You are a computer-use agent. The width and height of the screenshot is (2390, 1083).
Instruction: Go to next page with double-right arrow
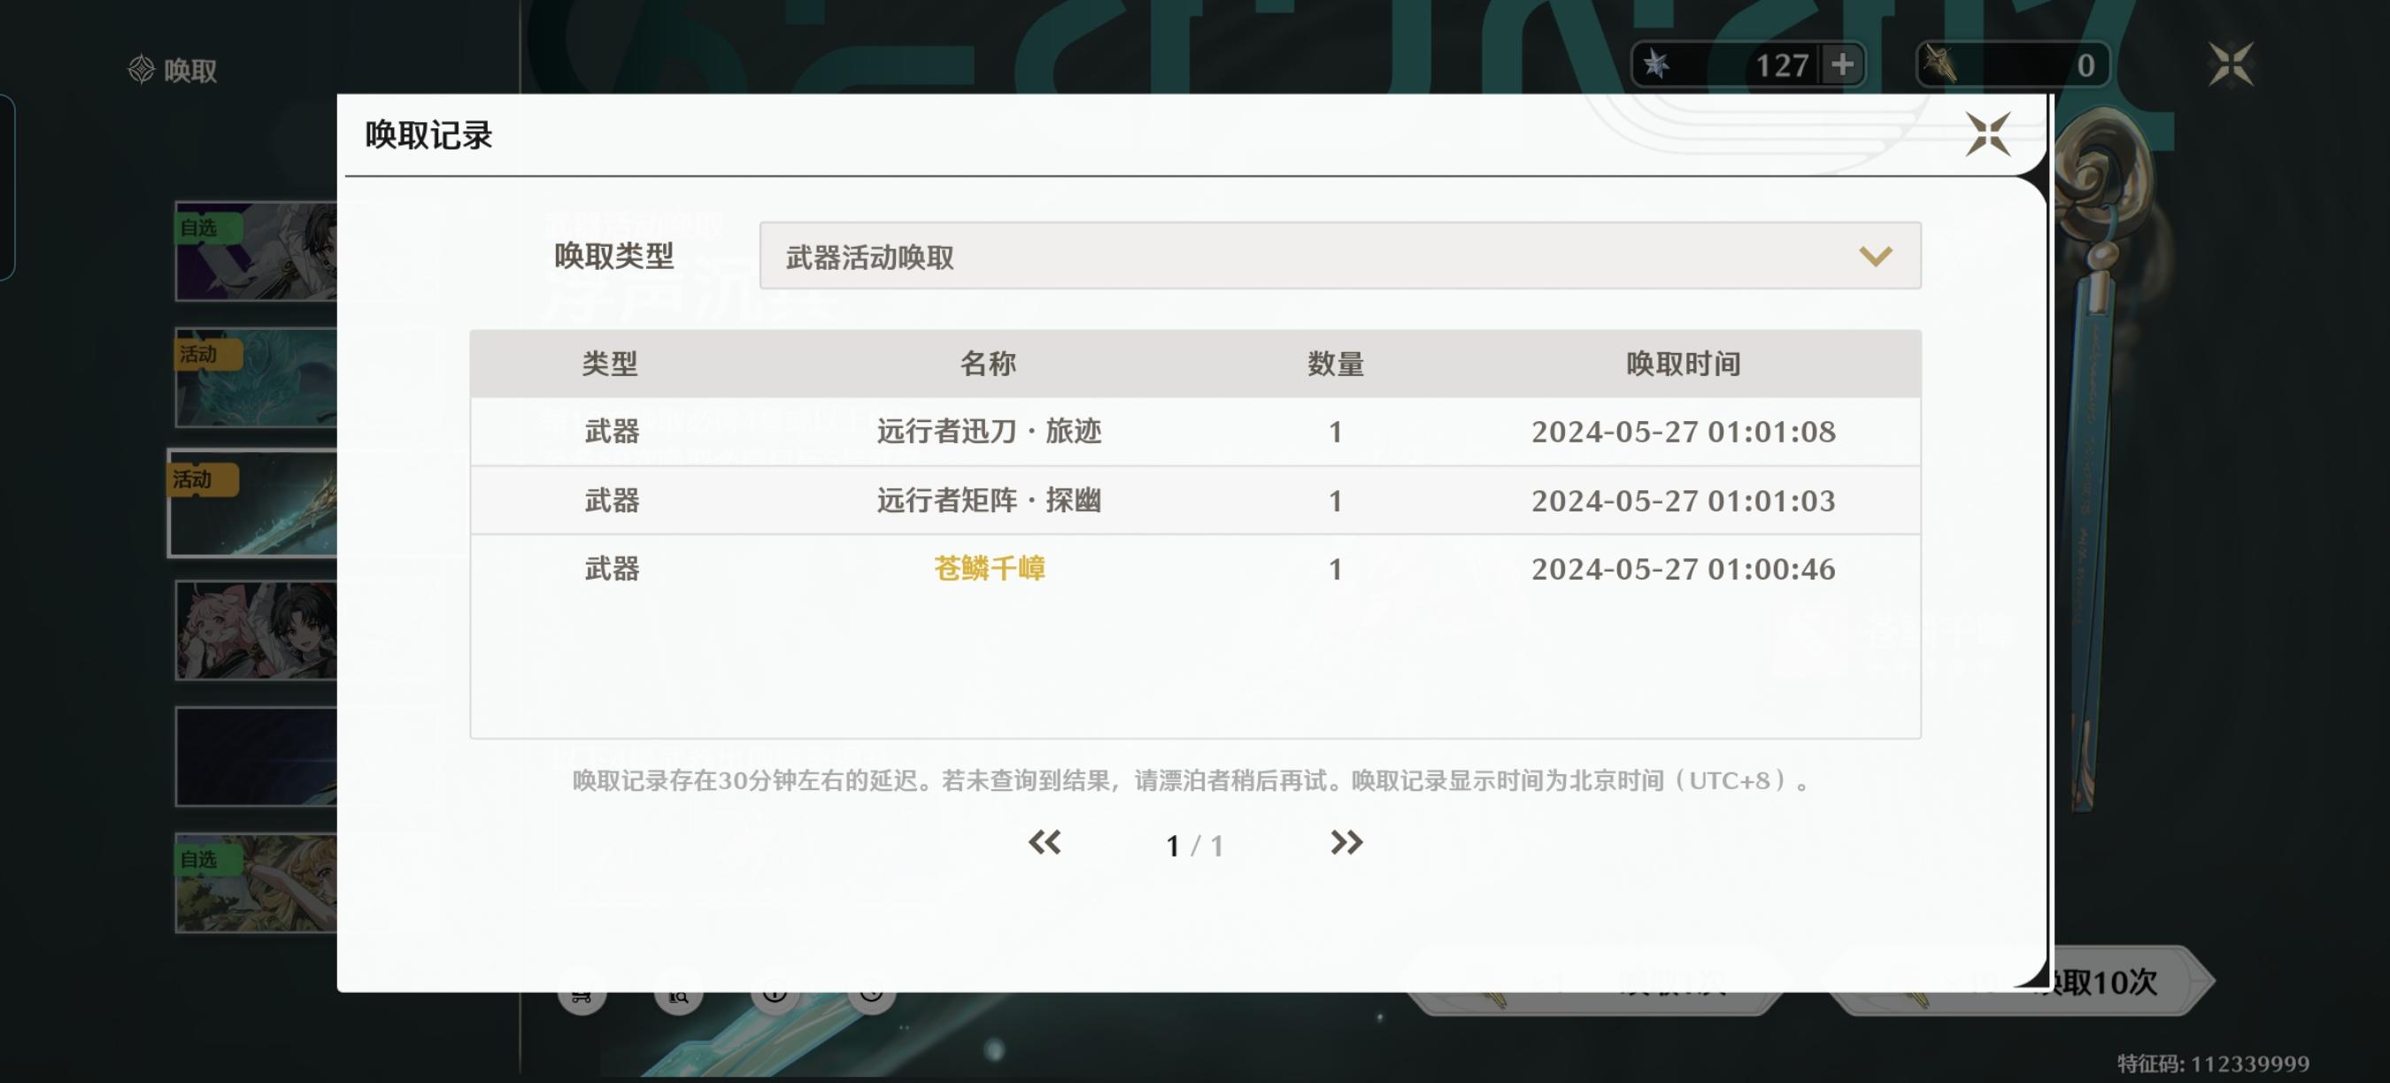pyautogui.click(x=1345, y=842)
